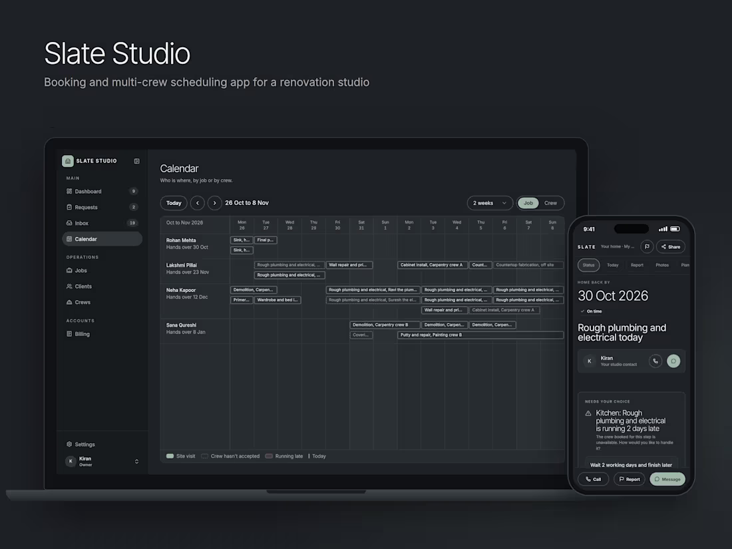
Task: Open 'Putty and repair, Painting crew B' block
Action: pyautogui.click(x=480, y=335)
